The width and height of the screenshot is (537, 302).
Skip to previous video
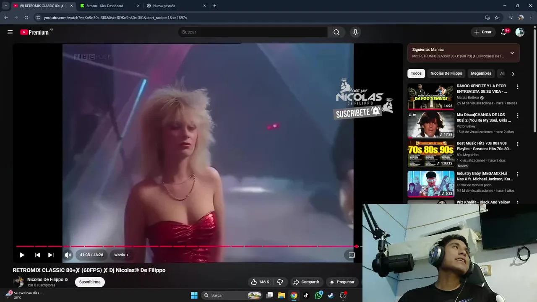[x=37, y=255]
